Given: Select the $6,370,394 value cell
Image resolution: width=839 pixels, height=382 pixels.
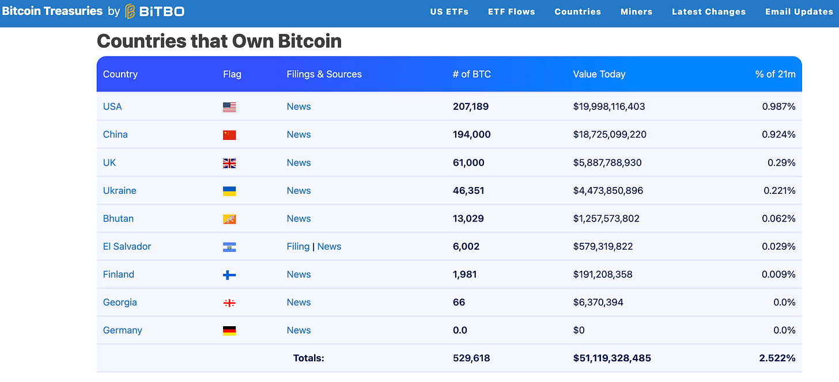Looking at the screenshot, I should [598, 302].
